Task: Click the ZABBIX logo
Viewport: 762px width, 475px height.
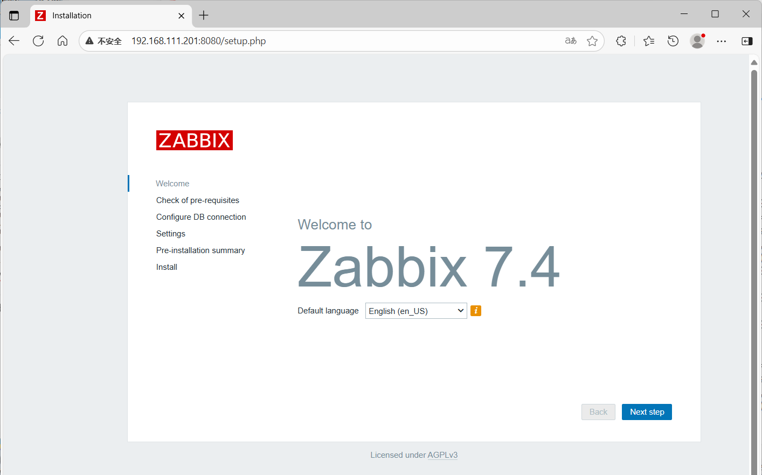Action: (x=194, y=140)
